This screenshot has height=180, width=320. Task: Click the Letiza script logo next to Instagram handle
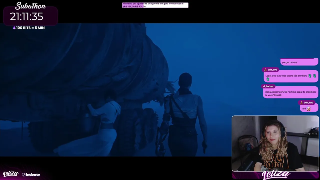(x=11, y=174)
